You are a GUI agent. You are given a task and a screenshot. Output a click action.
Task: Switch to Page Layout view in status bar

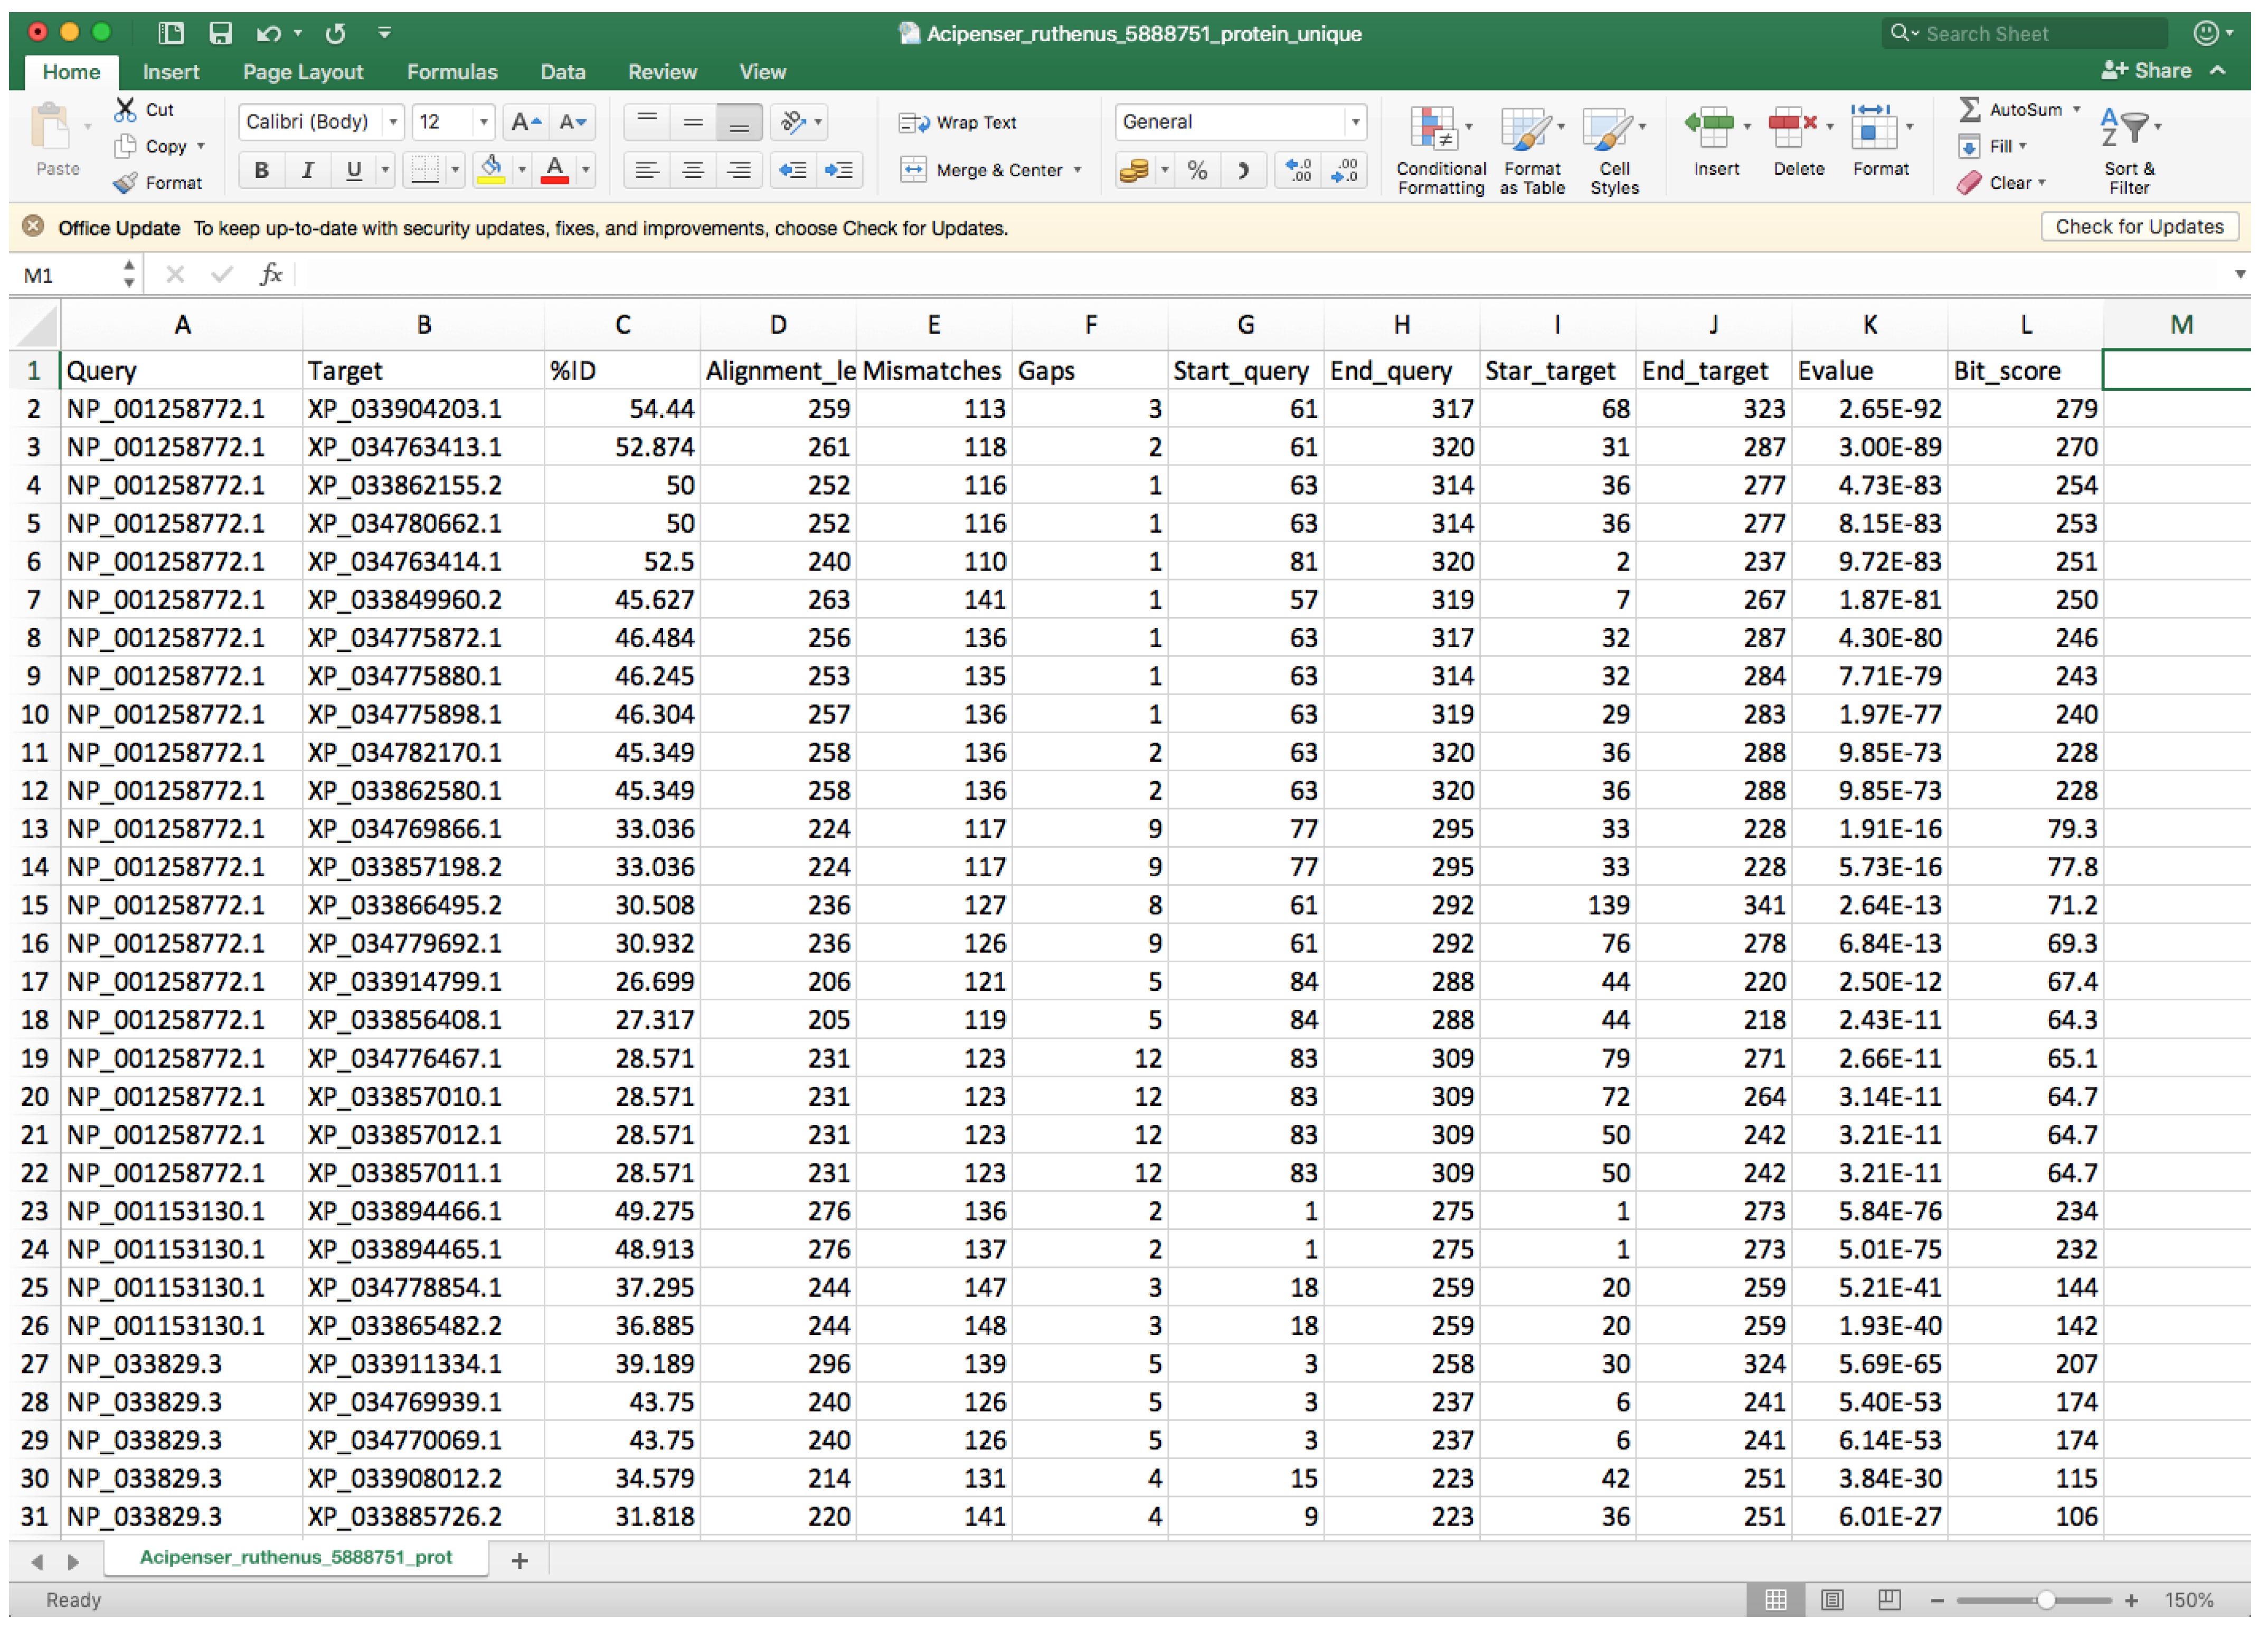1832,1600
